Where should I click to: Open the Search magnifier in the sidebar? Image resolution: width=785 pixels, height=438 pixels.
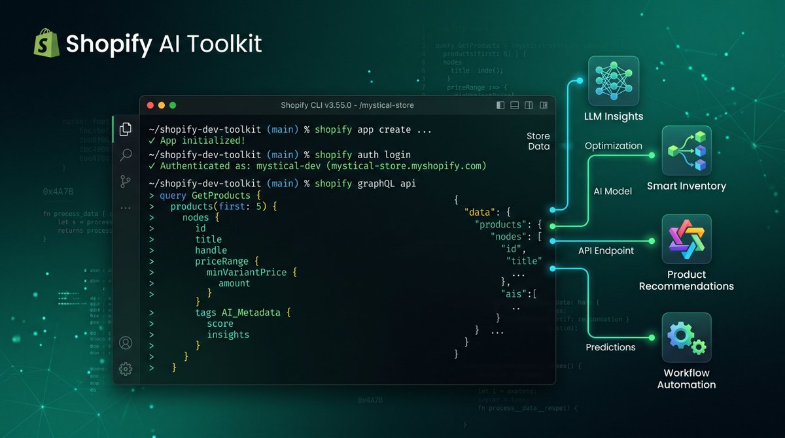pyautogui.click(x=126, y=156)
